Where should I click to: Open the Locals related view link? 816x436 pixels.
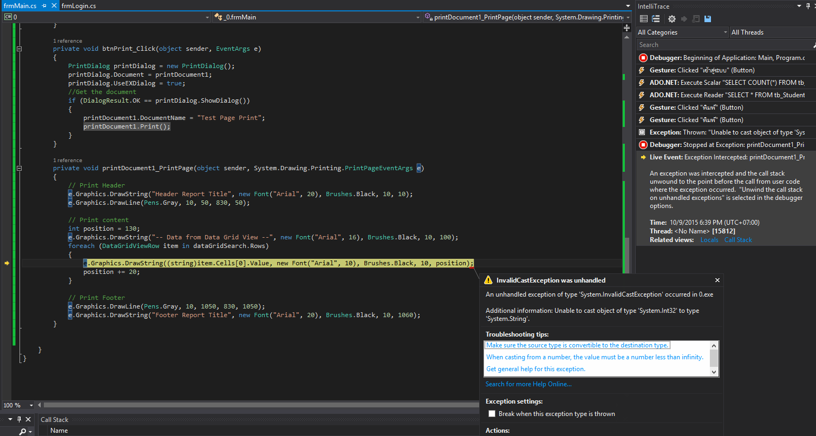[709, 240]
